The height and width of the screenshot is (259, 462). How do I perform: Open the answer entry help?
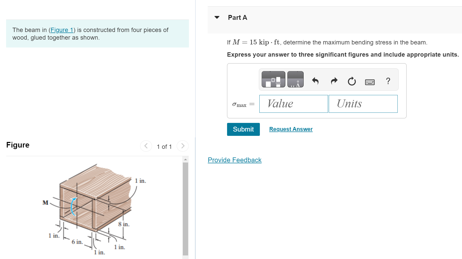[x=388, y=81]
